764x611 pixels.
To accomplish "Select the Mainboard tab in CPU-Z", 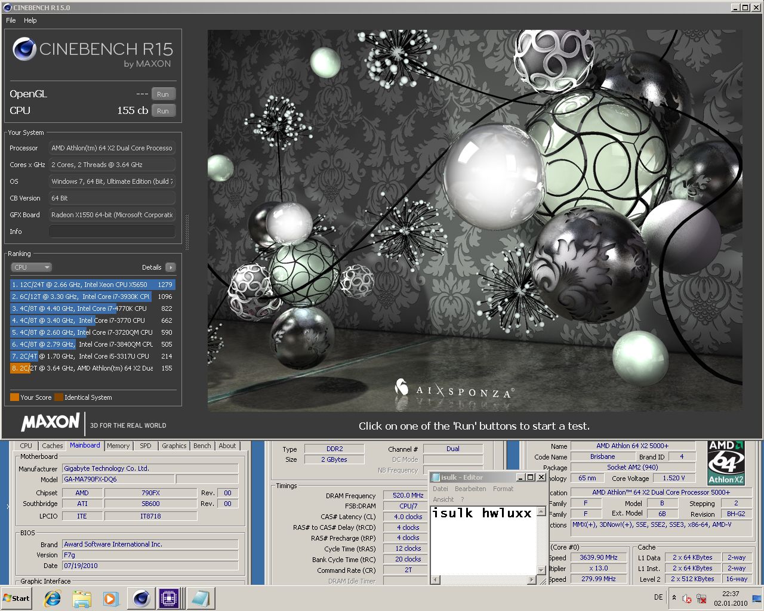I will click(x=85, y=445).
